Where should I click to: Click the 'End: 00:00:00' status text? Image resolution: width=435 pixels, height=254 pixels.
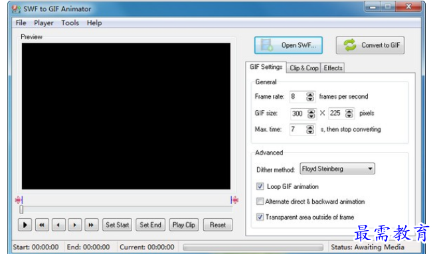[x=88, y=247]
